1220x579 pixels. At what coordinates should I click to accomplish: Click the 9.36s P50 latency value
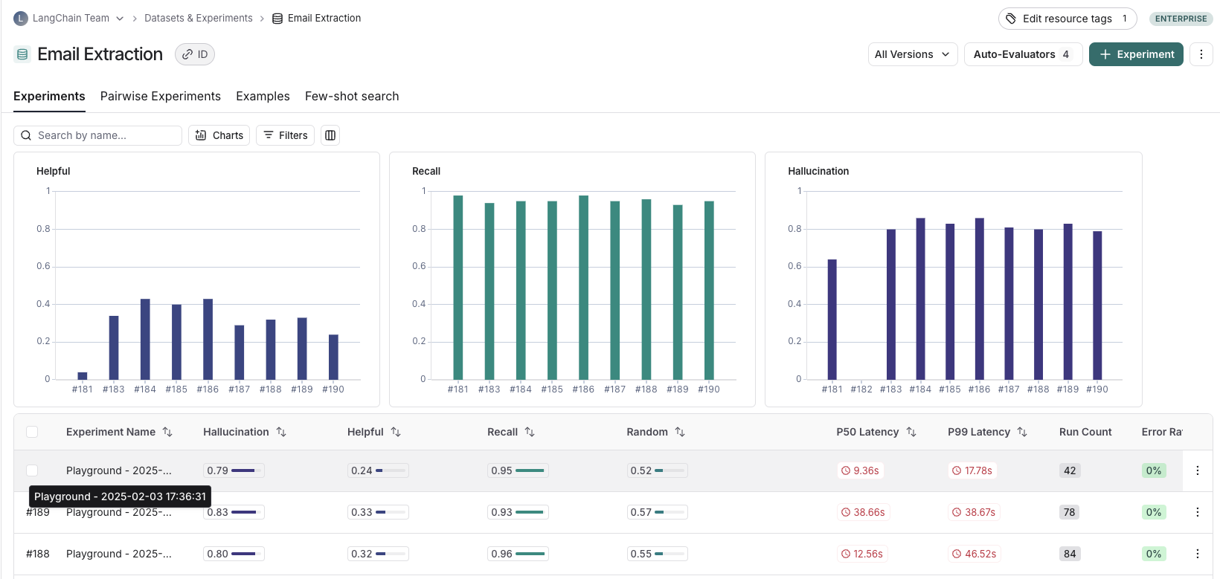pyautogui.click(x=860, y=470)
